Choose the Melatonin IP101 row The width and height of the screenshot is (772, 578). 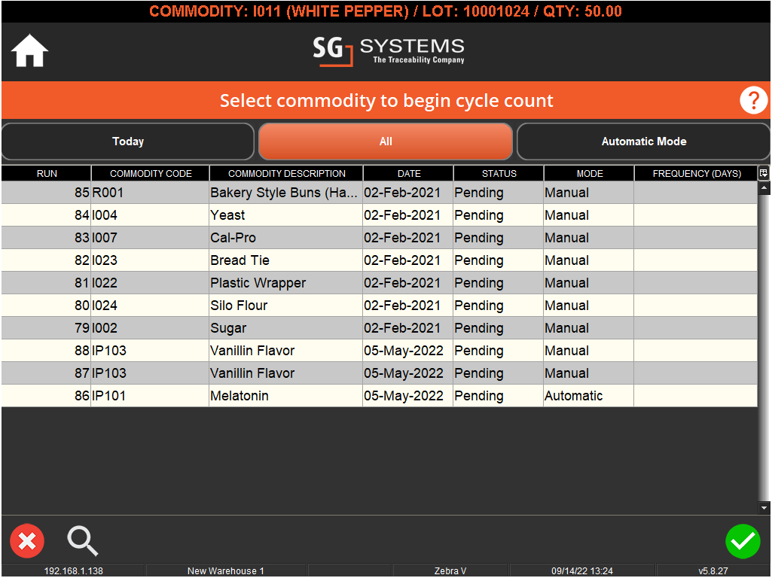(x=285, y=396)
